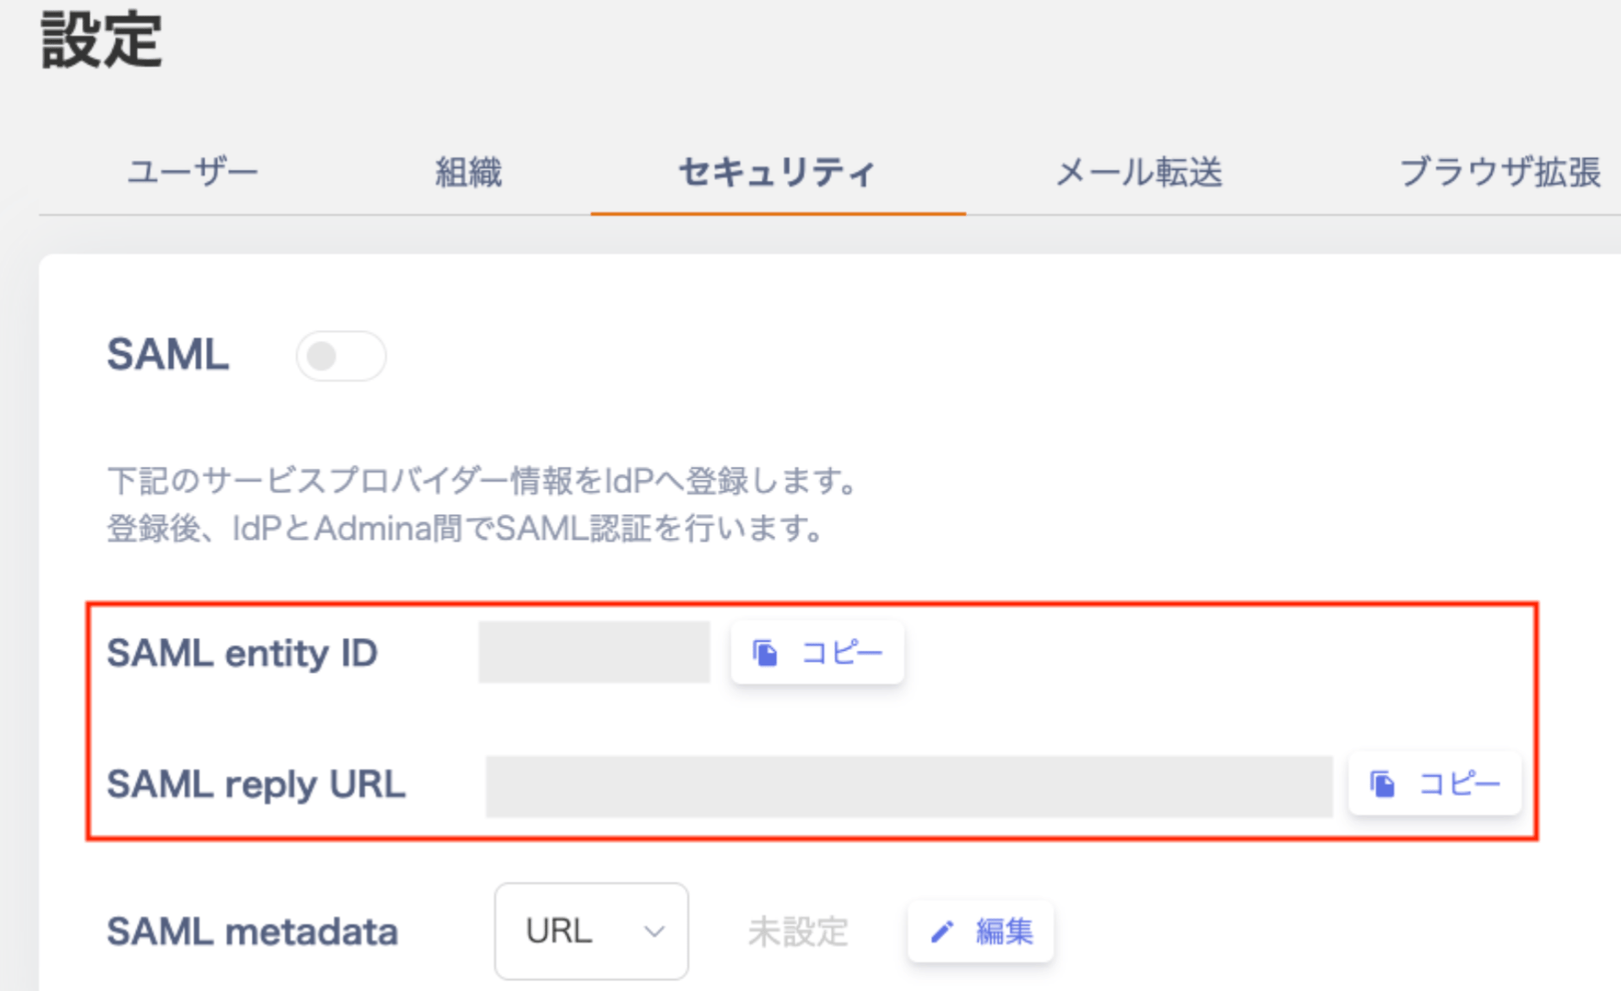Open the SAML metadata URL dropdown

(x=591, y=931)
